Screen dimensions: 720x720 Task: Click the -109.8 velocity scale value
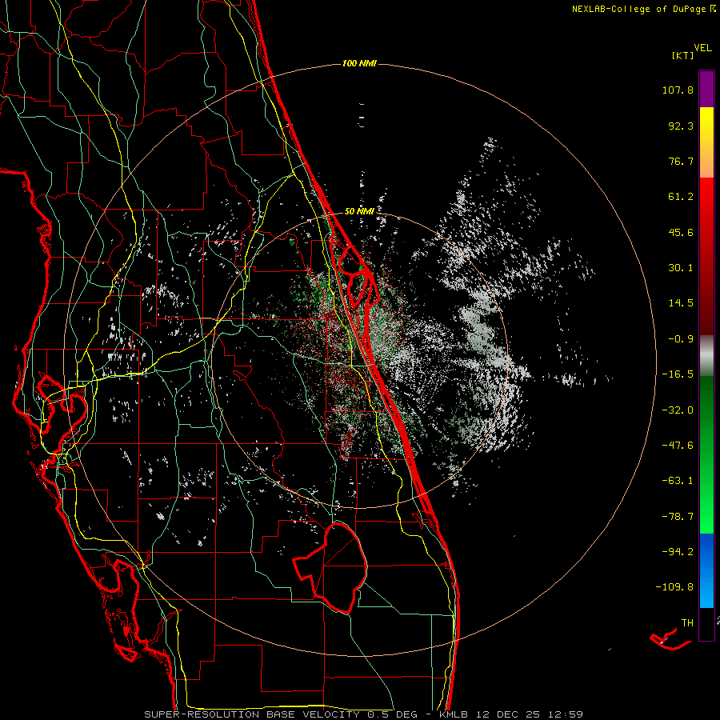pos(674,587)
